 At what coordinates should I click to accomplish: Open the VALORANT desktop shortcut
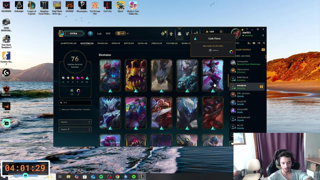(x=6, y=7)
